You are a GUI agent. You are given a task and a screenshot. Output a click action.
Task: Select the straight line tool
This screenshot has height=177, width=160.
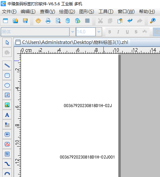[7, 66]
